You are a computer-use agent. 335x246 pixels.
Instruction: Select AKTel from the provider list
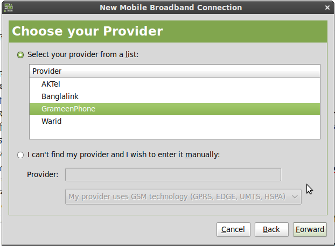[51, 84]
